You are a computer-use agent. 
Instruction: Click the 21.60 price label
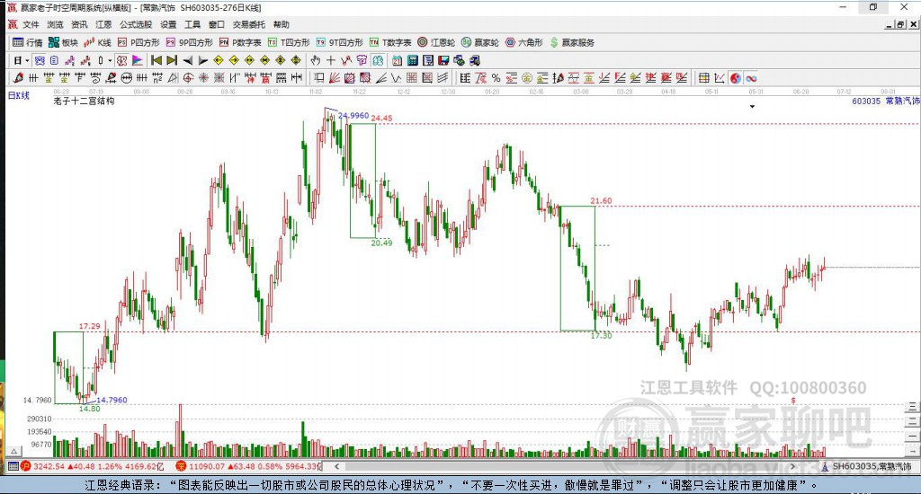(601, 200)
